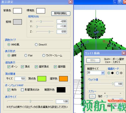126x113 pixels.
Task: Open the 環境色 color swatch
Action: (41, 11)
